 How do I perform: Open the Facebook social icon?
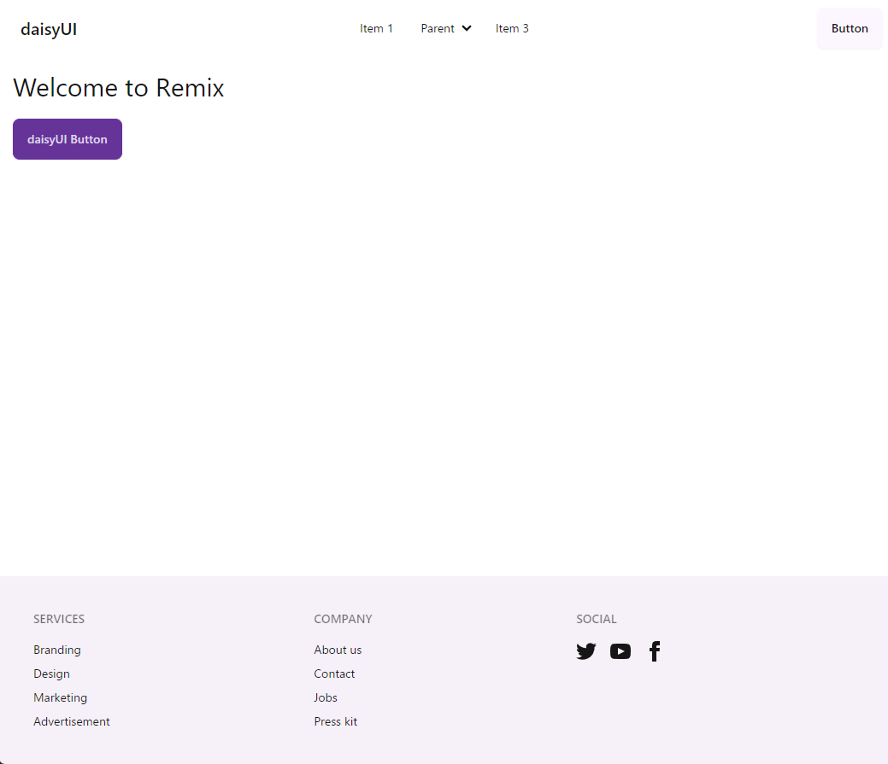pyautogui.click(x=654, y=651)
